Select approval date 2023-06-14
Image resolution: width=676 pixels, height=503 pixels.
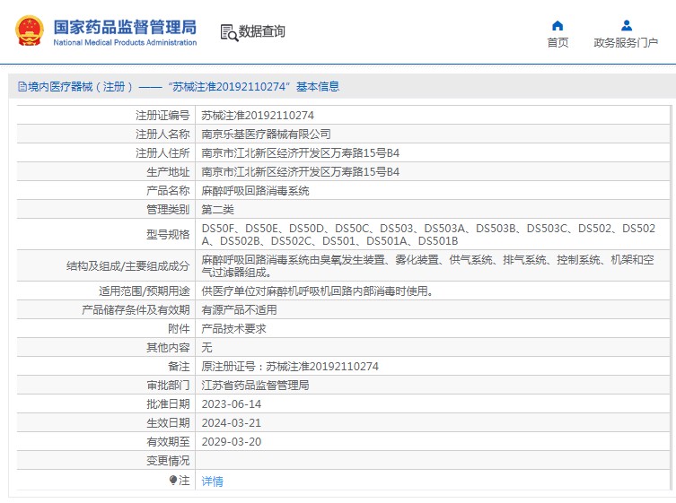coord(232,404)
